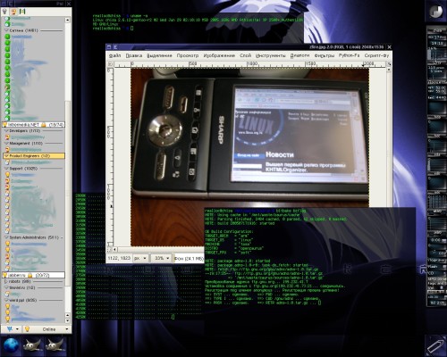Open the Инструменты menu in GIMP
Viewport: 447px width, 357px height.
click(271, 55)
